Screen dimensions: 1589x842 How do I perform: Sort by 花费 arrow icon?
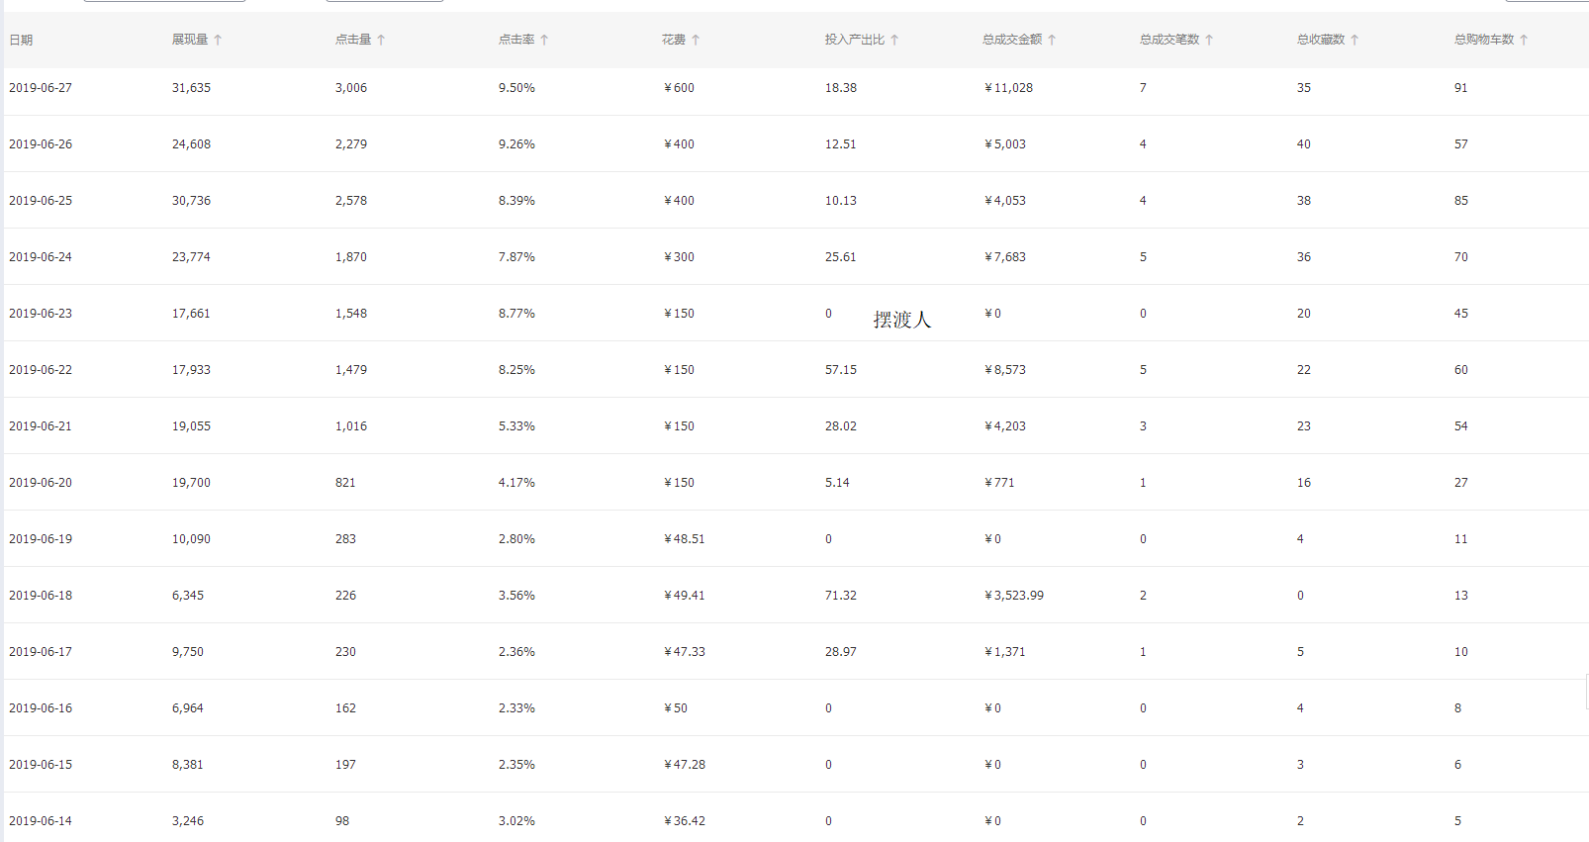click(x=696, y=40)
